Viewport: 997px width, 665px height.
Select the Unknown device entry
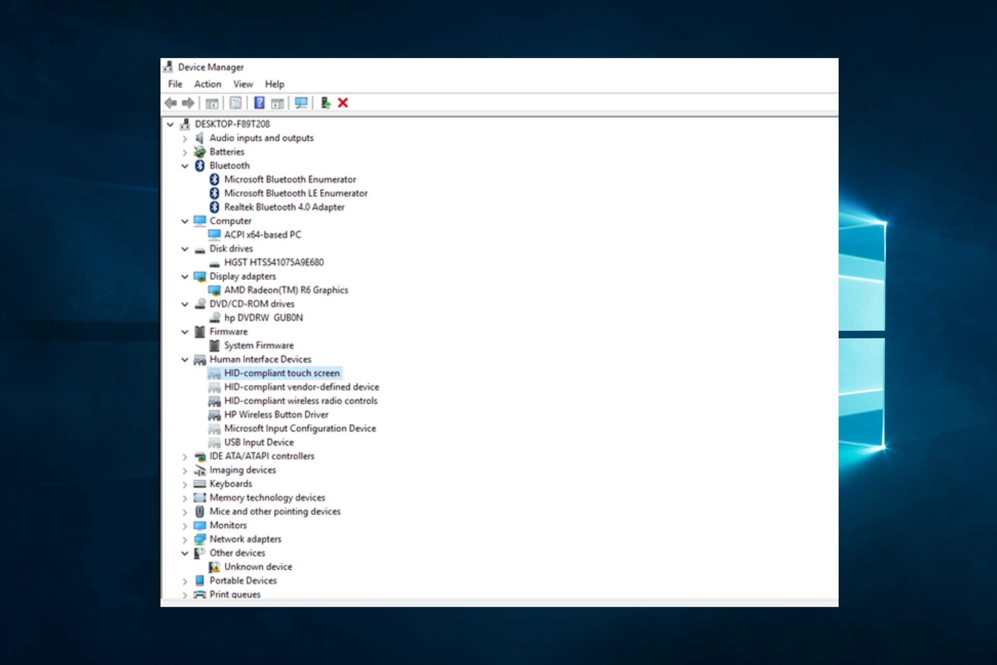coord(258,567)
